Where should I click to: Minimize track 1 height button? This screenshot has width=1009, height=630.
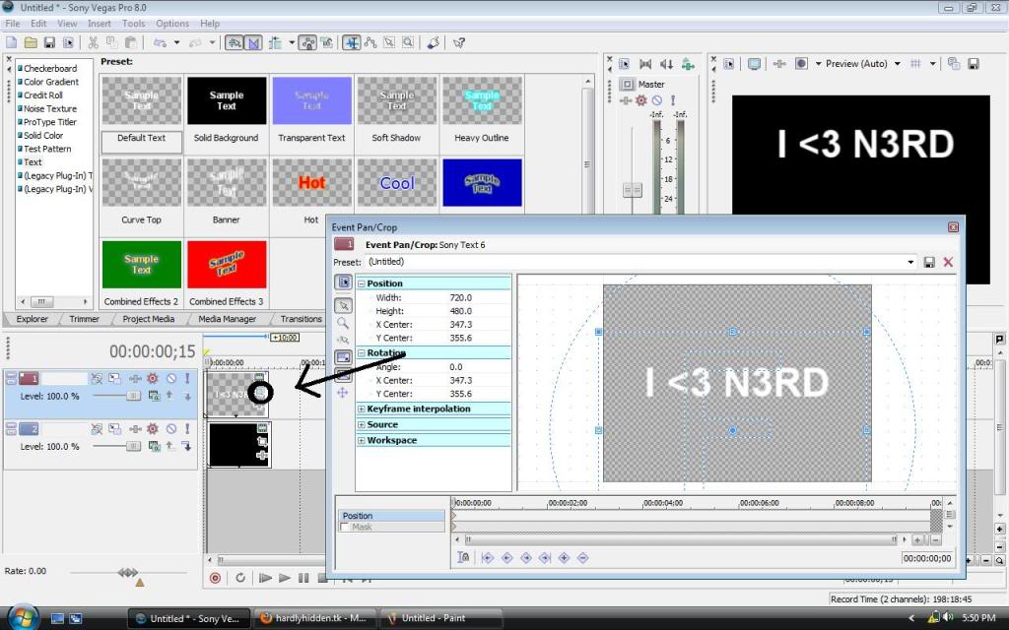coord(11,375)
